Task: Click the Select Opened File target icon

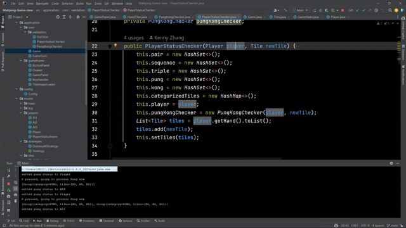Action: pos(58,17)
